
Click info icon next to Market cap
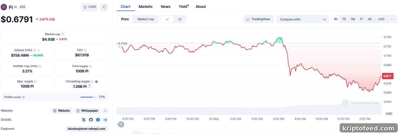(x=63, y=34)
